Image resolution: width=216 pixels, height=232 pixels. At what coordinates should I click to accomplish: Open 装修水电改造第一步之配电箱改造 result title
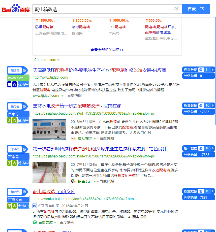click(77, 106)
